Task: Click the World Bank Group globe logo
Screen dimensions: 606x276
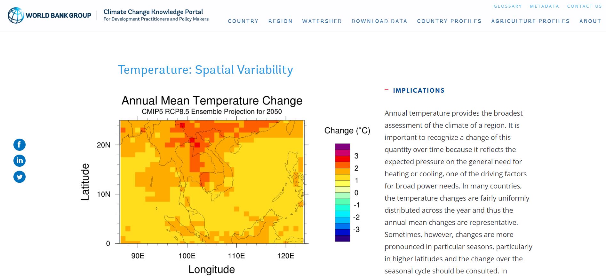Action: (x=16, y=15)
